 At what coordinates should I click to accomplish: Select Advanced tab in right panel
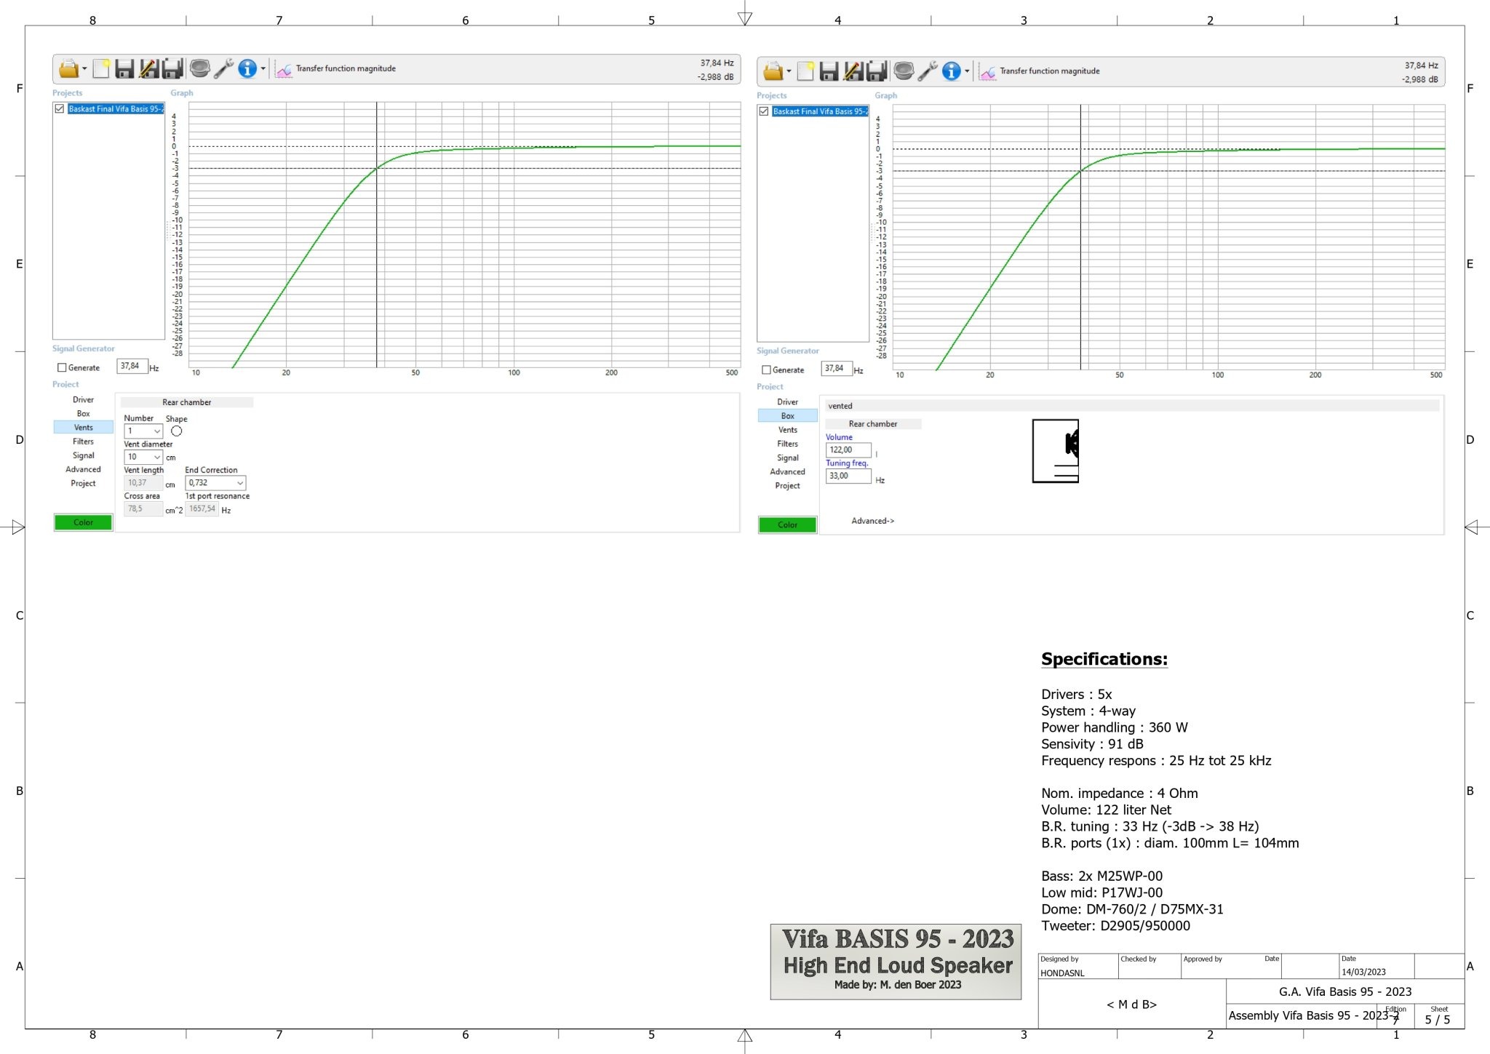(x=787, y=471)
